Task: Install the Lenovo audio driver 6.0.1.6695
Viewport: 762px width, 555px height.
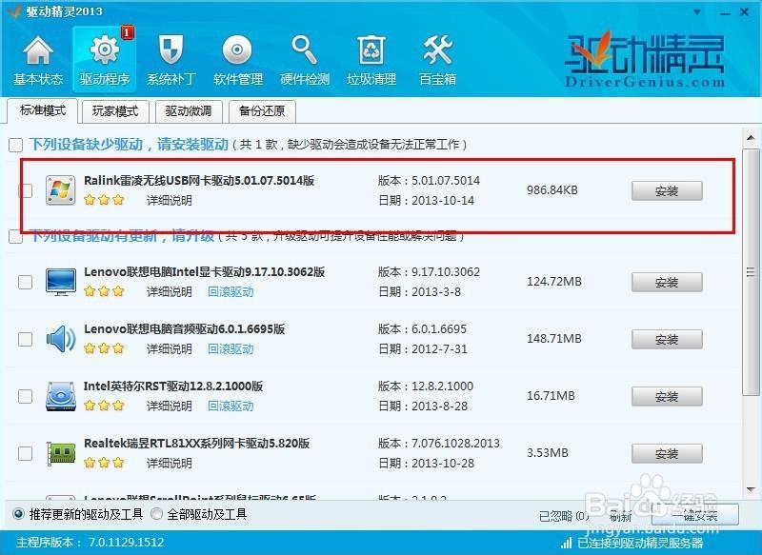Action: (x=667, y=339)
